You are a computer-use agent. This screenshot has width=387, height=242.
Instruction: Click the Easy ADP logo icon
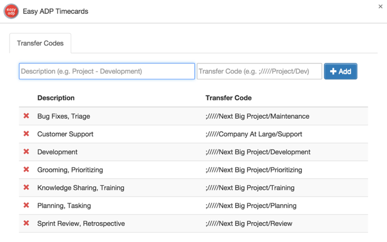tap(11, 11)
